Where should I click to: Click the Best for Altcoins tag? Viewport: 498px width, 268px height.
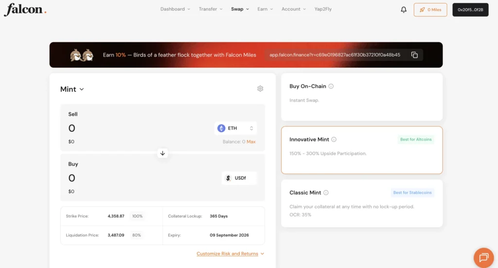(416, 140)
